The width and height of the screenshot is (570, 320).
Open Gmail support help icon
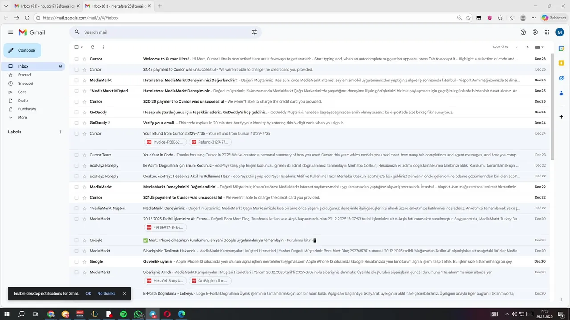(523, 32)
